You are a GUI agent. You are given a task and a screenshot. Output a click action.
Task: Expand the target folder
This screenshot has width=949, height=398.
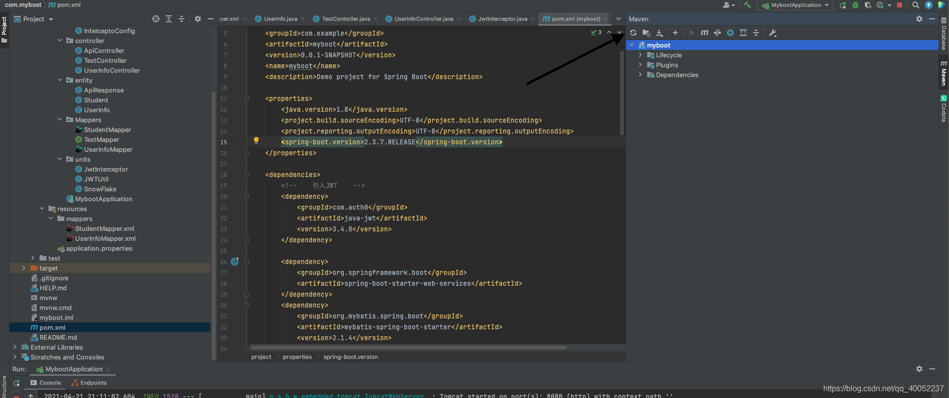24,268
